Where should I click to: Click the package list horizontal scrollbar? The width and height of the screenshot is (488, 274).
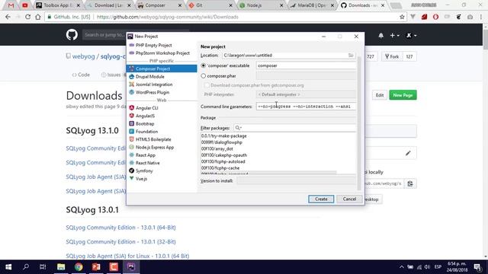coord(268,173)
